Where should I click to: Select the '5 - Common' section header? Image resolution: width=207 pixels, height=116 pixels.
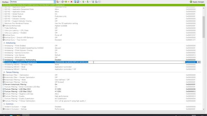point(8,104)
